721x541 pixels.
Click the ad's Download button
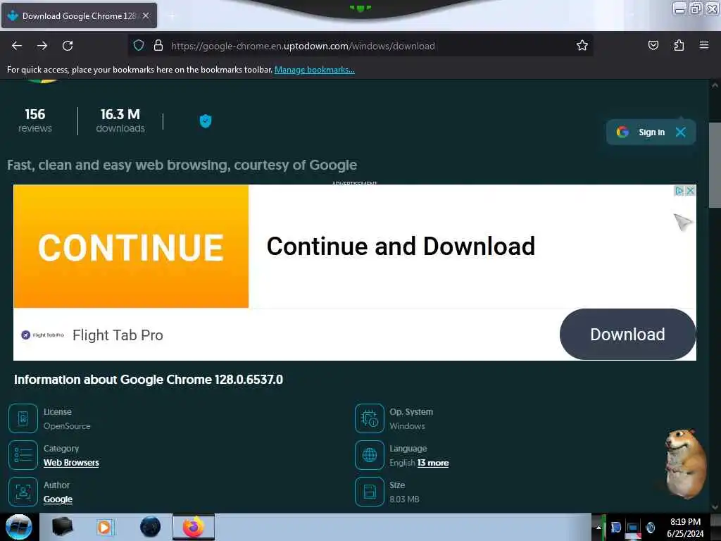tap(627, 335)
